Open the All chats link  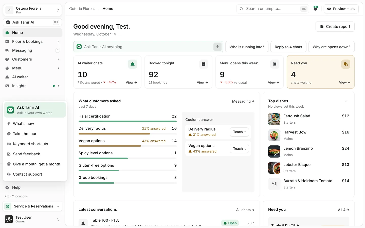tap(245, 210)
